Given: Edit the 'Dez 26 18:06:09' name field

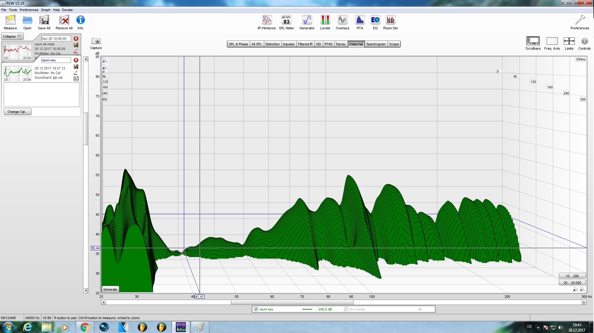Looking at the screenshot, I should tap(56, 39).
